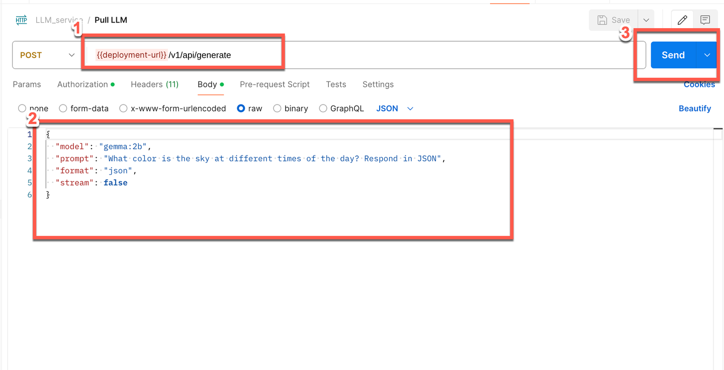
Task: Click the Beautify link
Action: (x=695, y=109)
